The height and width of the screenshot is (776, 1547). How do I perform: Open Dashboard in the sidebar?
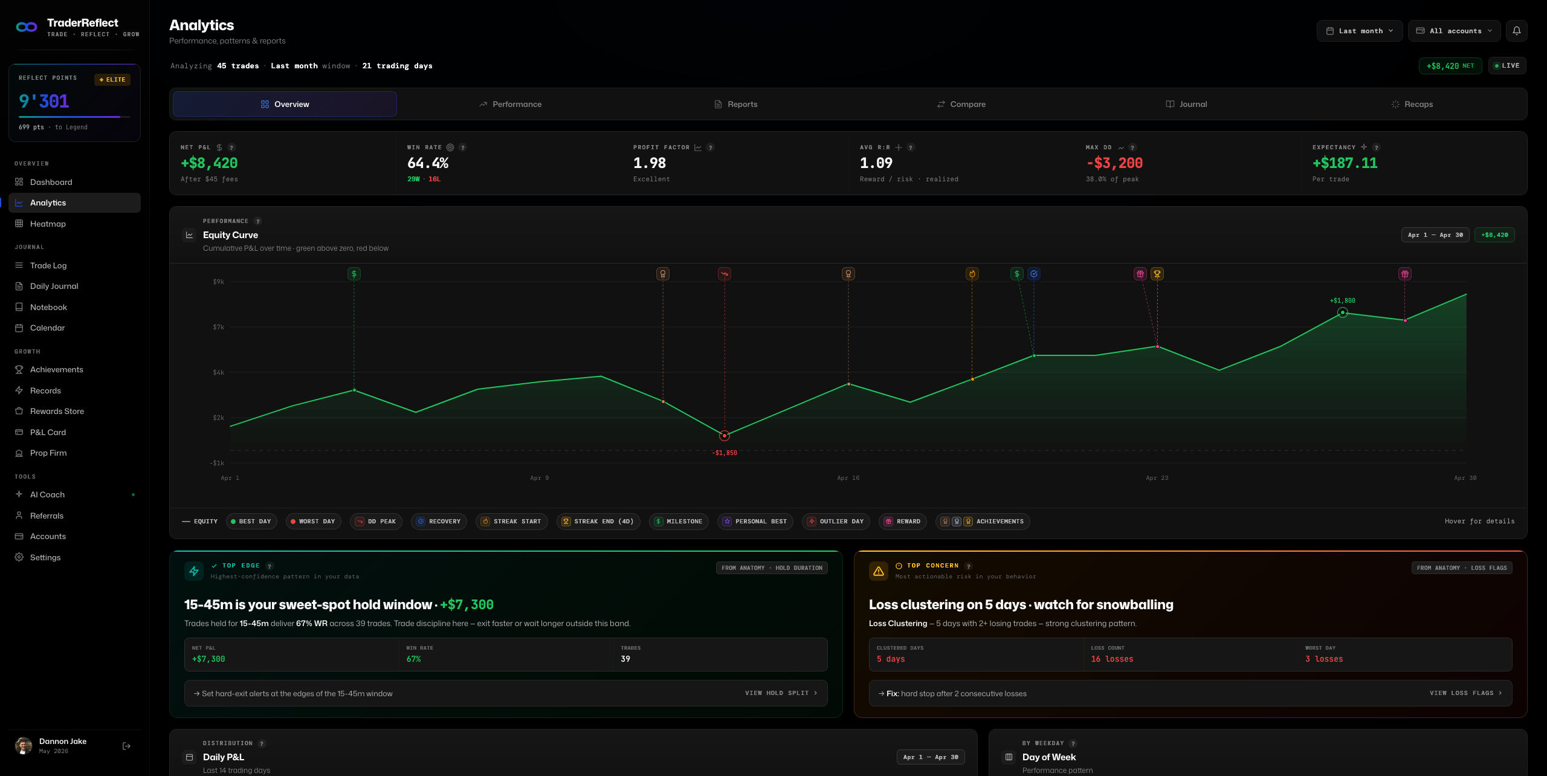tap(75, 182)
